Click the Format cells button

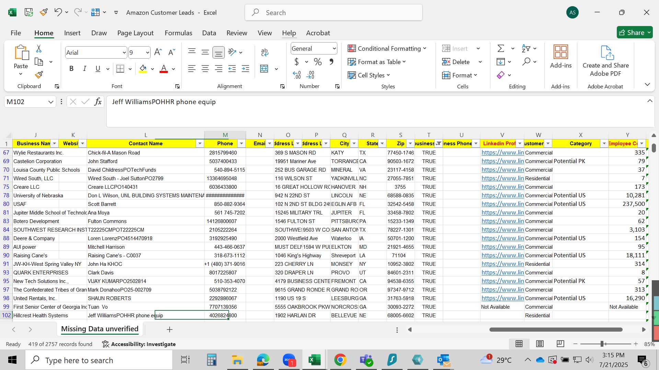tap(460, 75)
